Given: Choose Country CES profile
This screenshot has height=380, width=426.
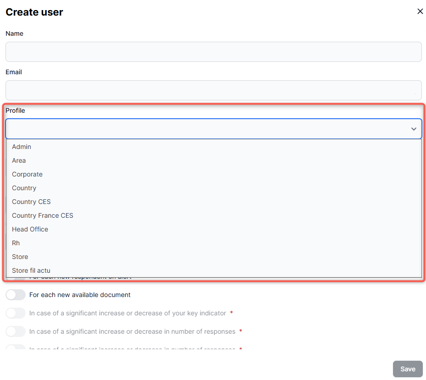Looking at the screenshot, I should pyautogui.click(x=31, y=202).
